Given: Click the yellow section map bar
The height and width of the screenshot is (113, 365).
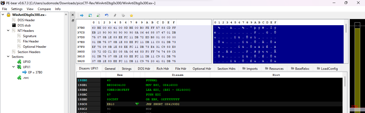Looking at the screenshot, I should 357,66.
